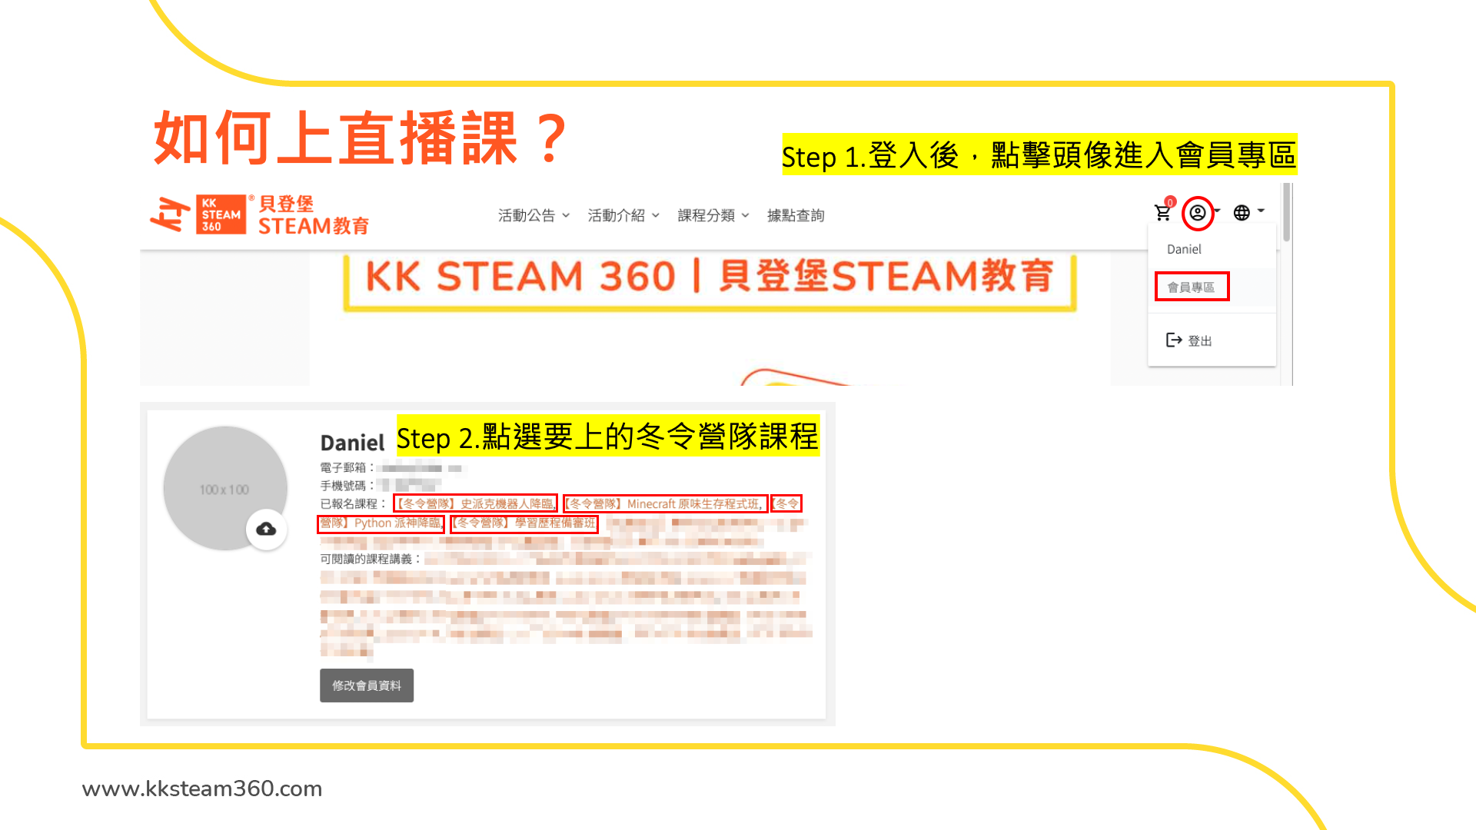Click the page vertical scrollbar
This screenshot has width=1476, height=830.
tap(1287, 212)
